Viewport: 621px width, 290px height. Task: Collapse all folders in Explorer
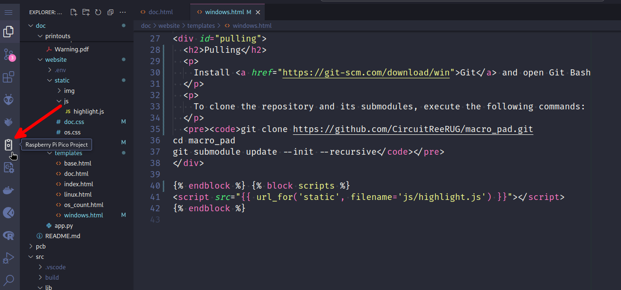110,12
